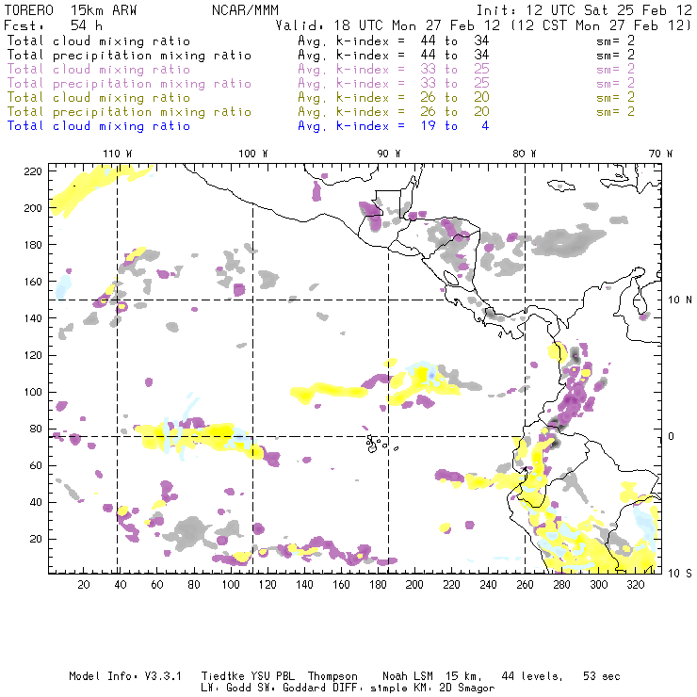Click the top black "sm= 2" value
The width and height of the screenshot is (697, 697).
point(616,41)
